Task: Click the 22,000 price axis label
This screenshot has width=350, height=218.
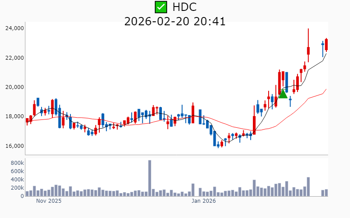Action: tap(14, 58)
